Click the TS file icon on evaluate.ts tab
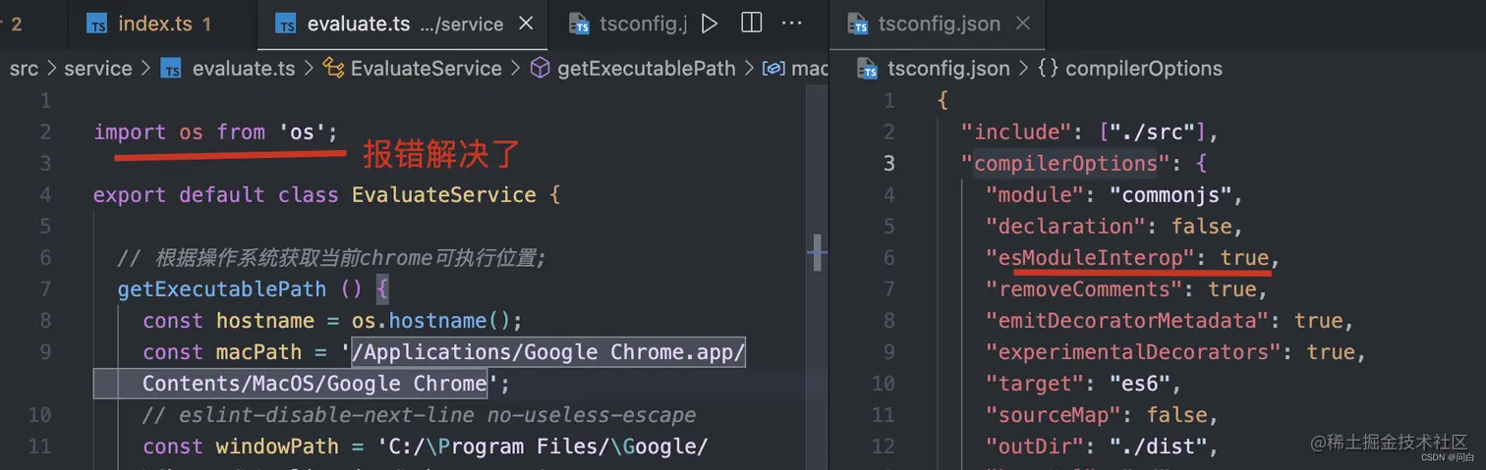This screenshot has width=1486, height=470. [x=286, y=24]
